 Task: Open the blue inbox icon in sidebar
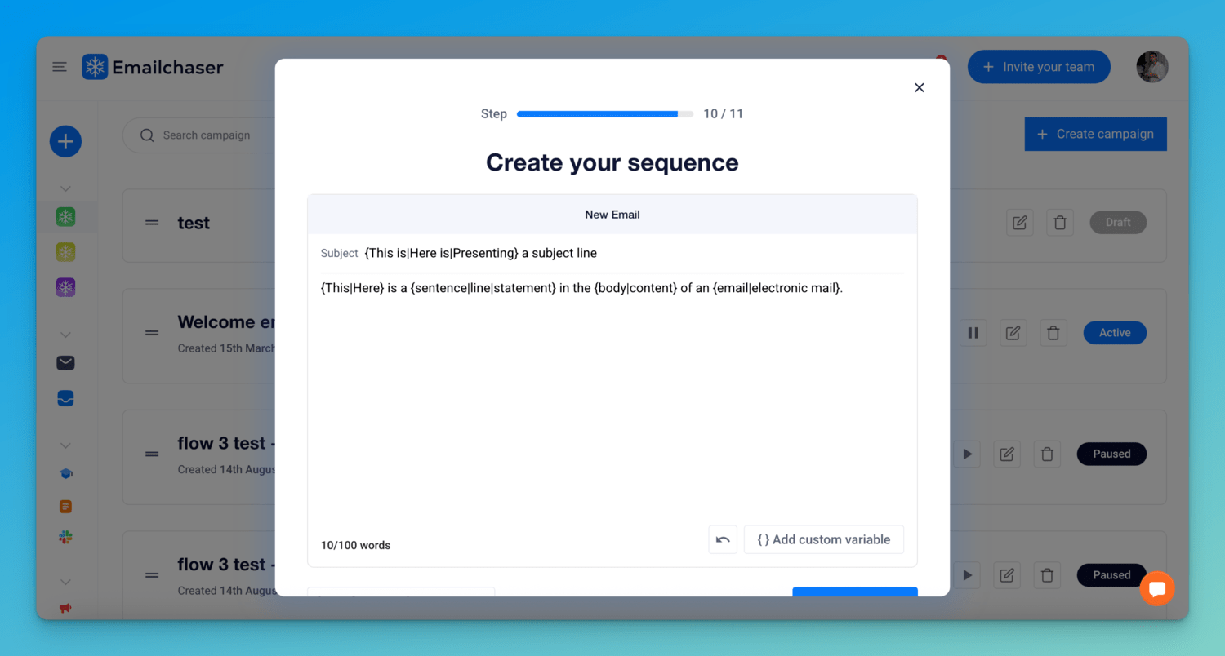(x=65, y=398)
